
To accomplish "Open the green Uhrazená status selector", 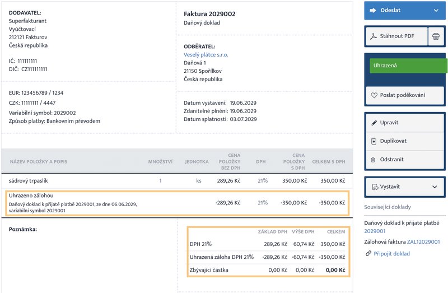I will click(408, 66).
